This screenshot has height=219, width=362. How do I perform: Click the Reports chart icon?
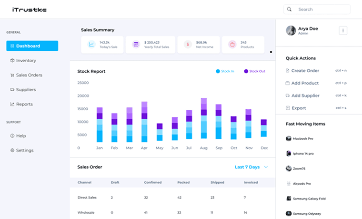[x=12, y=104]
